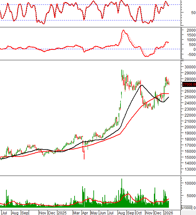Click the 5000 label on volume axis
This screenshot has height=215, width=196.
(191, 196)
